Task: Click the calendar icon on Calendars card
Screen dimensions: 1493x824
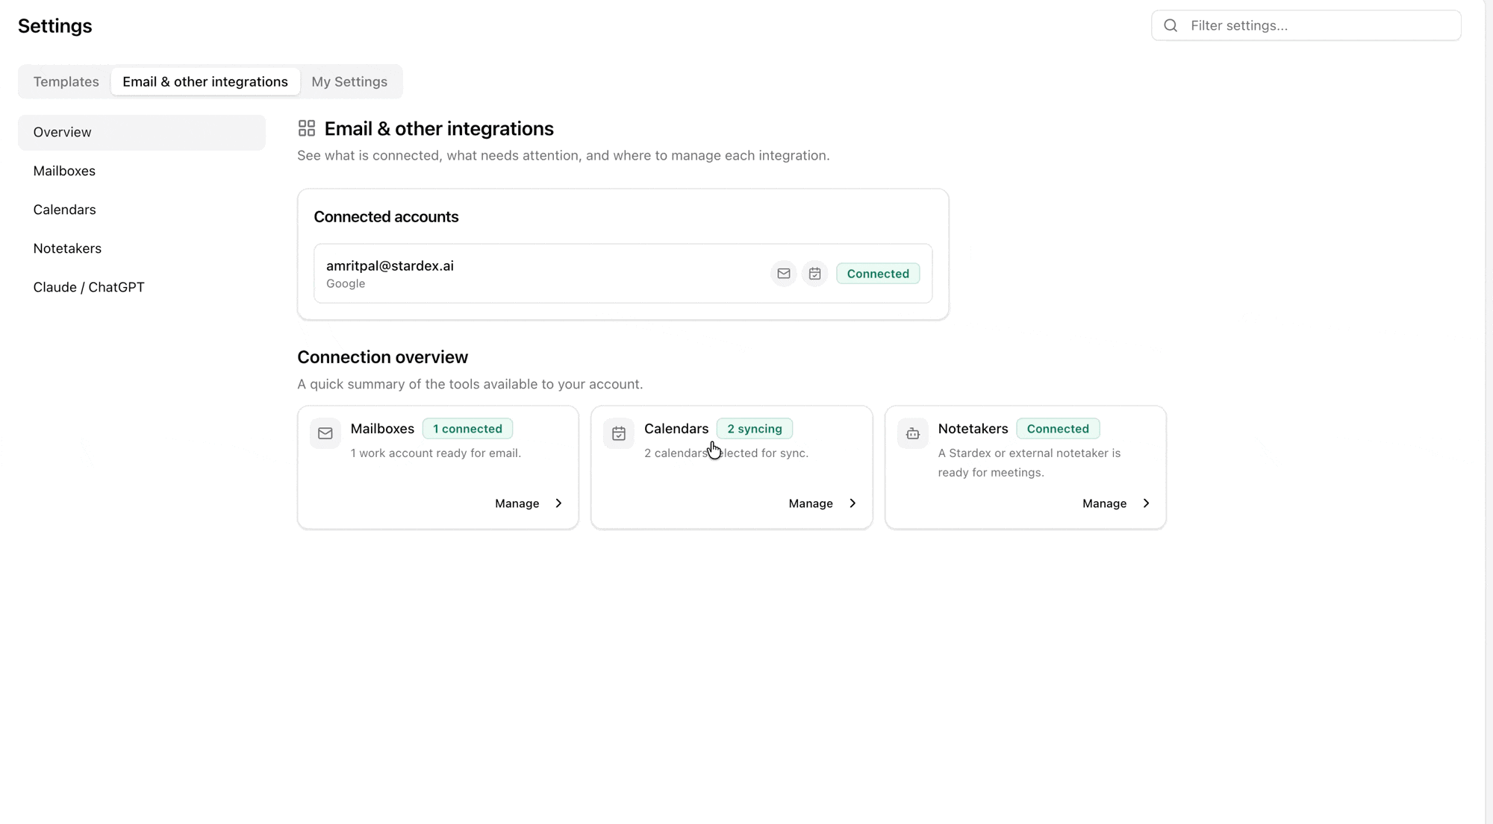Action: pyautogui.click(x=619, y=433)
